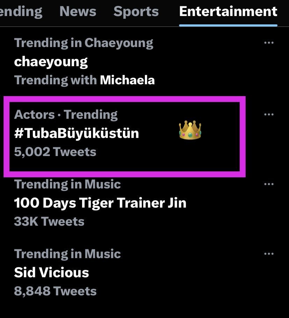Open more options for Tiger Trainer Jin trend
The width and height of the screenshot is (289, 318).
click(x=268, y=184)
